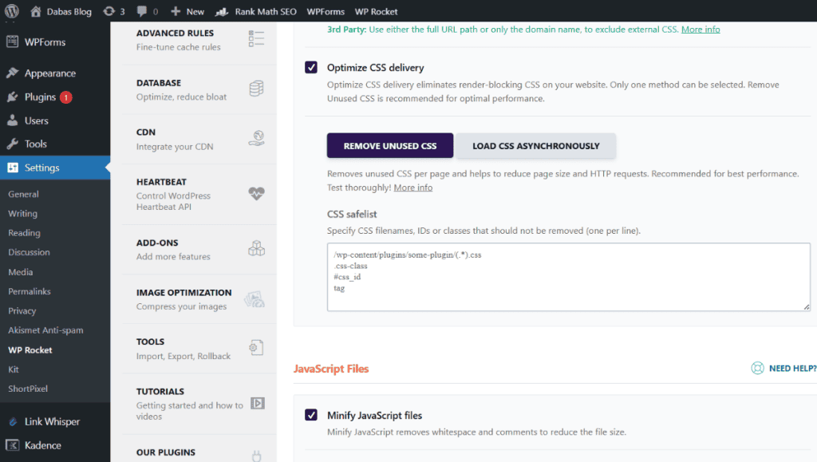Select Load CSS Asynchronously button
Screen dimensions: 817x462
pos(535,146)
